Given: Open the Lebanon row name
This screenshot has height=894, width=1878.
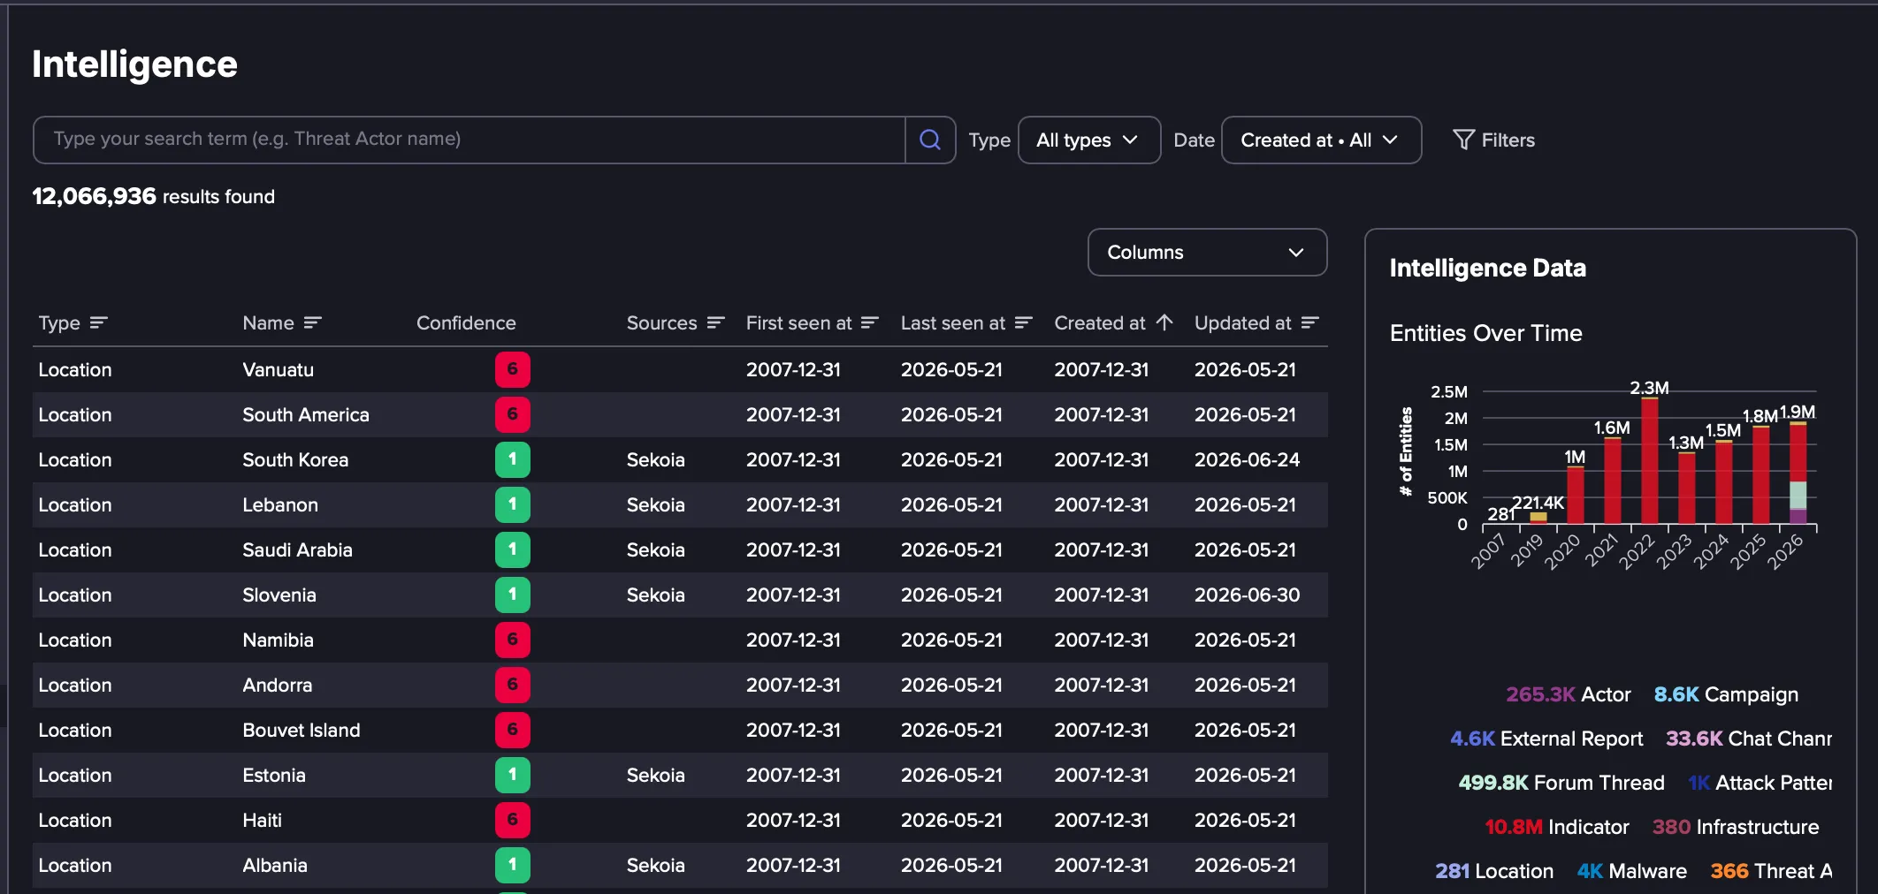Looking at the screenshot, I should (280, 504).
